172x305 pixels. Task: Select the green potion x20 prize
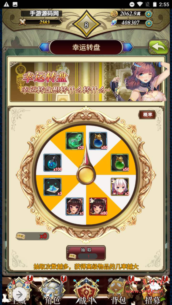[x=75, y=141]
